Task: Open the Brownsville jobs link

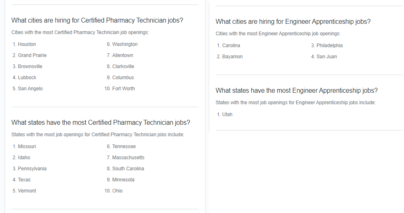Action: [x=30, y=66]
